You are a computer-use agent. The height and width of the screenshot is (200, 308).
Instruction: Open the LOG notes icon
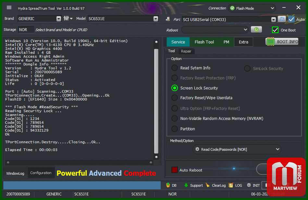click(231, 185)
